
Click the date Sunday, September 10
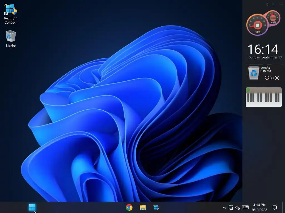[265, 57]
